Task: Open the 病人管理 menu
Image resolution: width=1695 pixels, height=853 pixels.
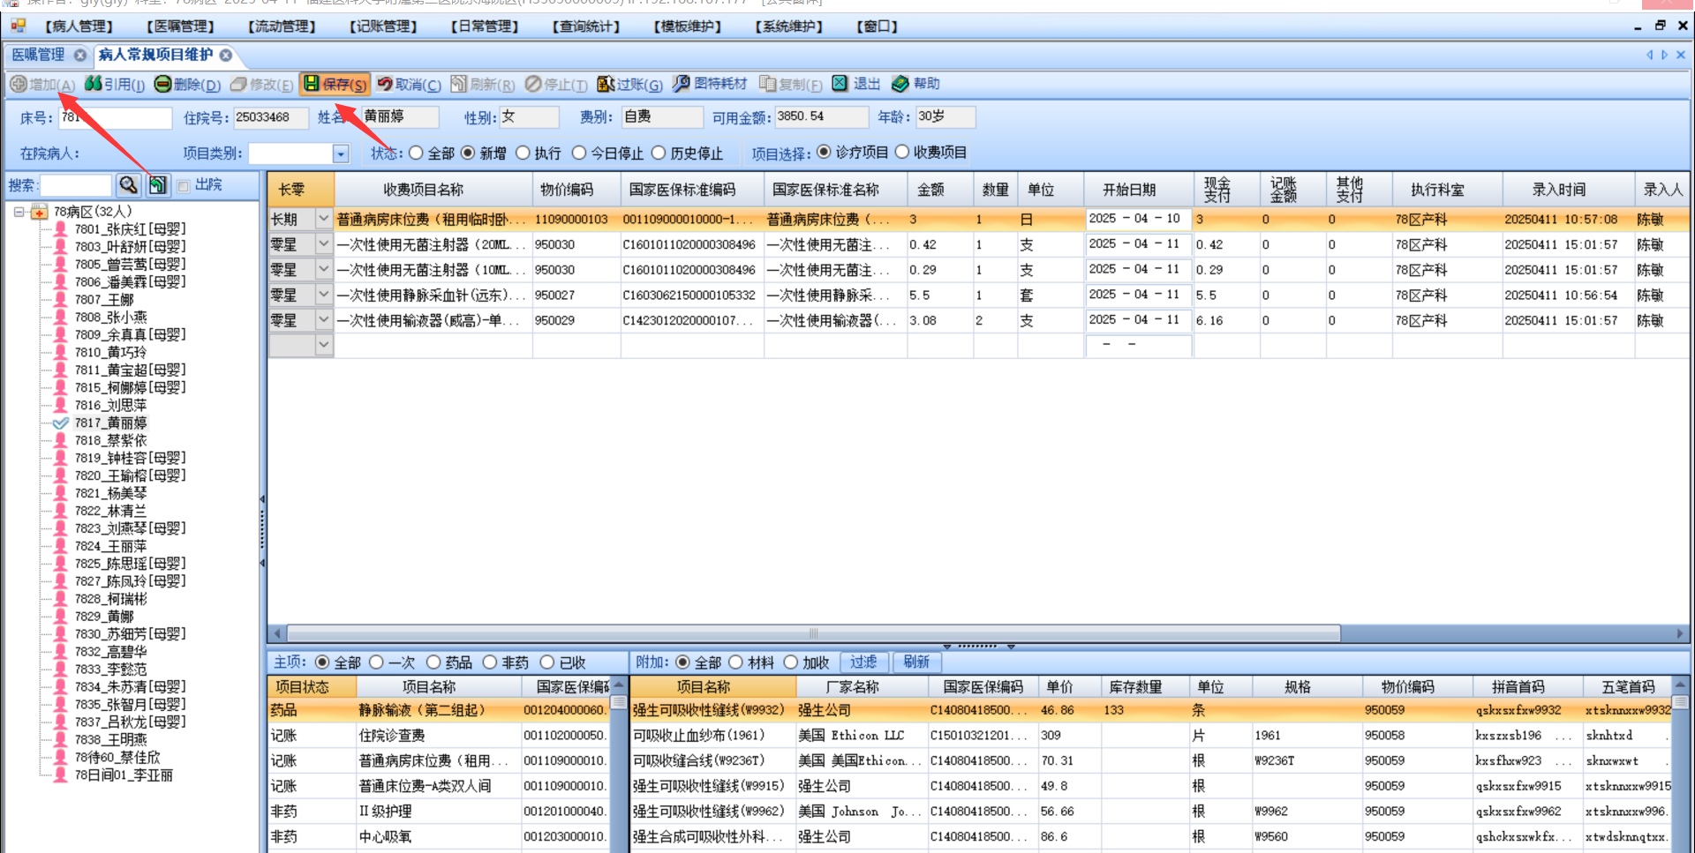Action: (x=79, y=26)
